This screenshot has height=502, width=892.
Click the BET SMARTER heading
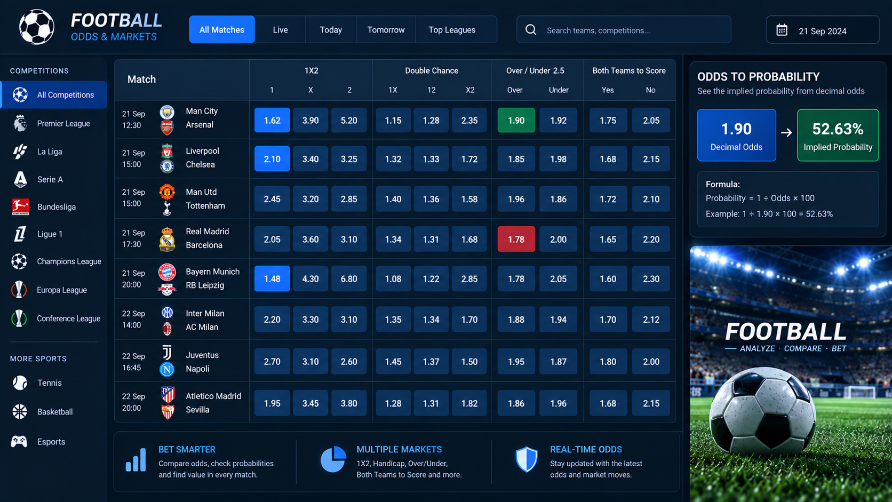click(x=187, y=449)
